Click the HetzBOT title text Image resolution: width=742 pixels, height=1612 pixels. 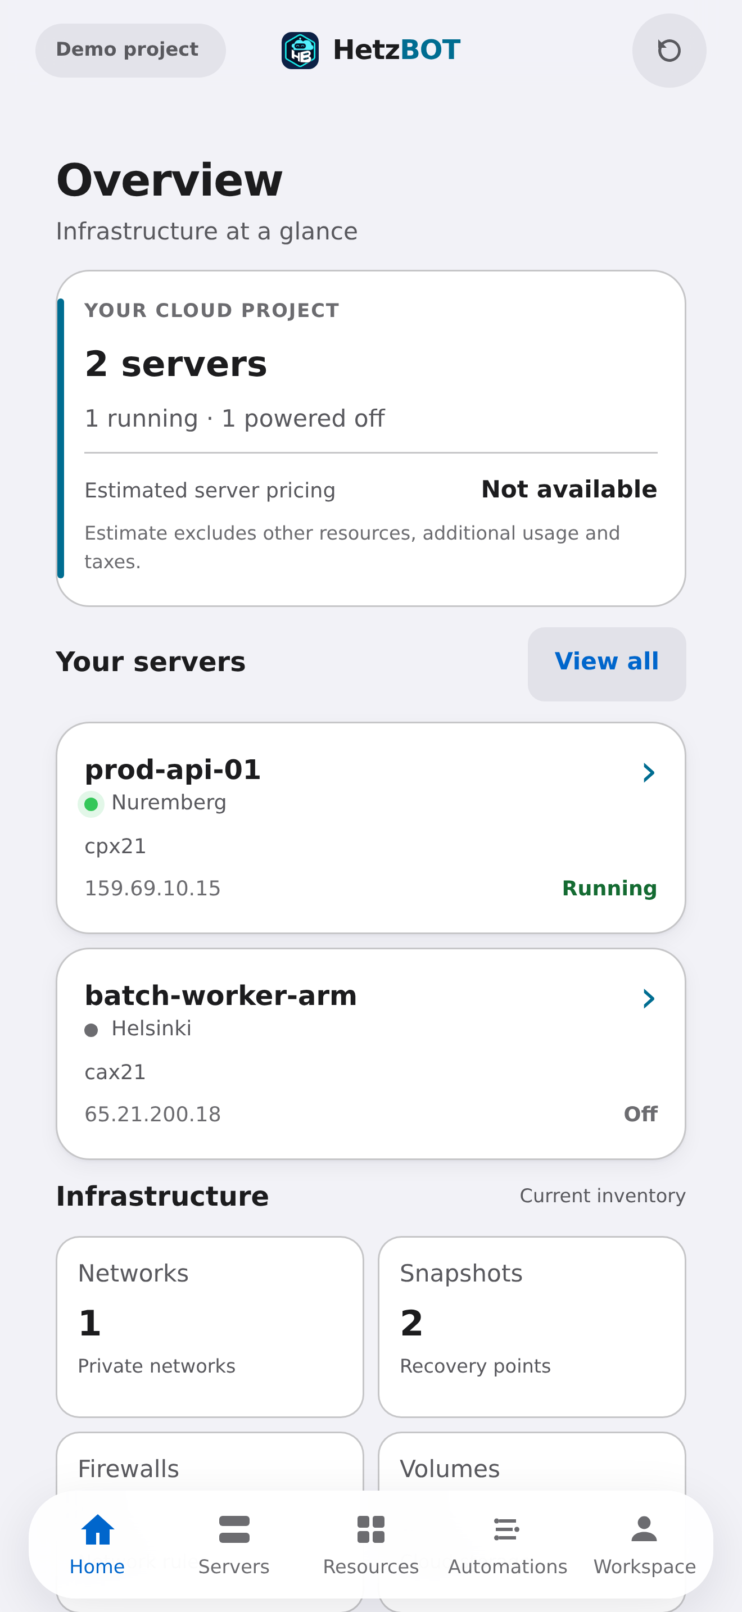(x=397, y=50)
